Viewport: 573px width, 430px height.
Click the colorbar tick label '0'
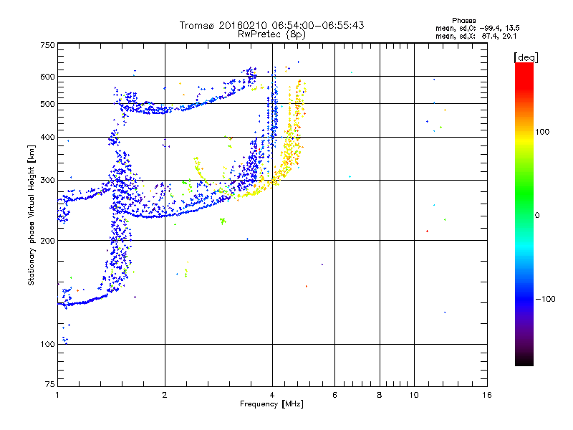point(537,215)
